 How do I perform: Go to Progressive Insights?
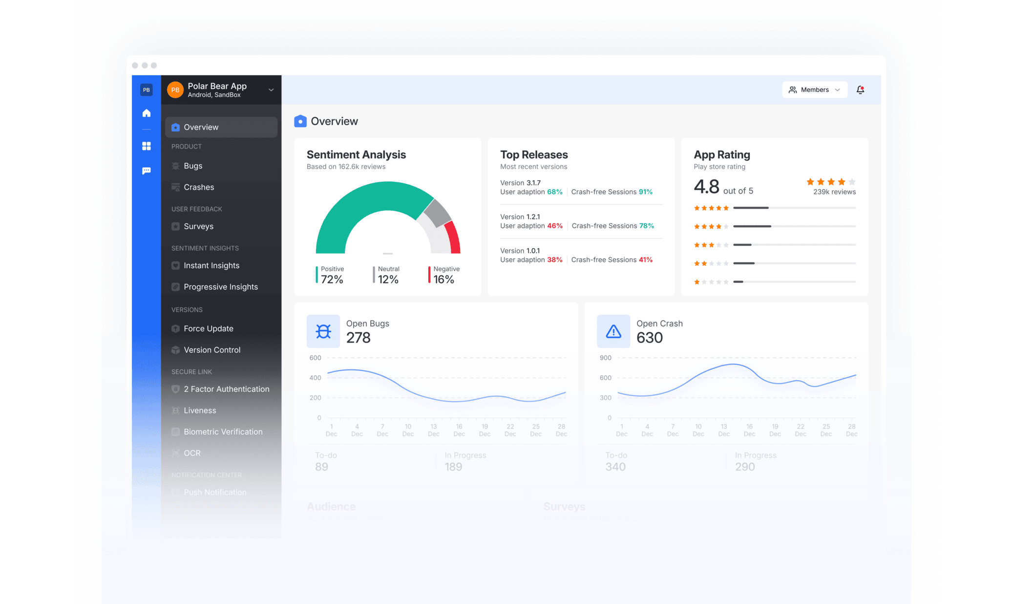point(221,287)
